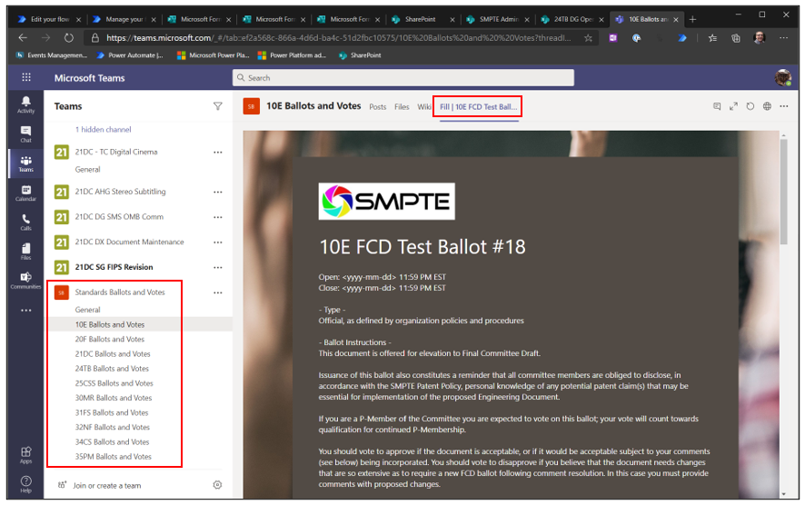Open the Communities icon
Screen dimensions: 805x505
[25, 280]
